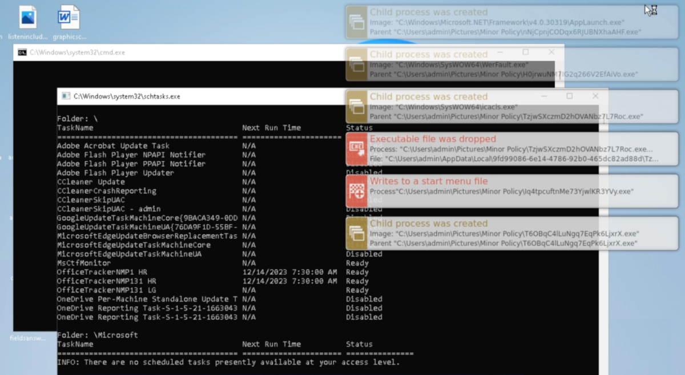Minimize the cmd.exe window
This screenshot has height=375, width=685.
499,52
